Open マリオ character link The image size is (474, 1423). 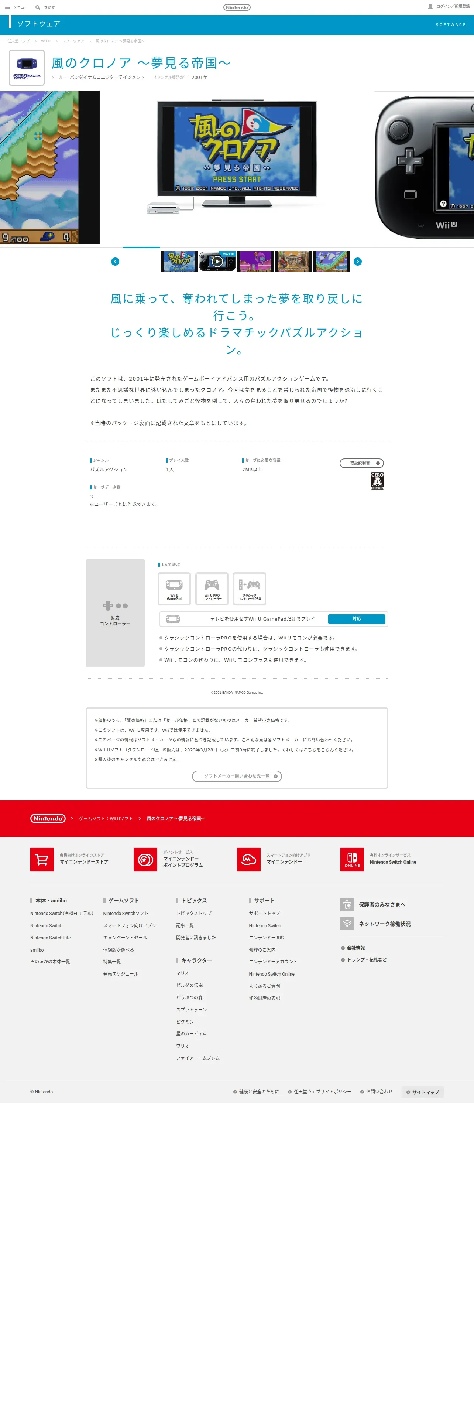pos(183,973)
